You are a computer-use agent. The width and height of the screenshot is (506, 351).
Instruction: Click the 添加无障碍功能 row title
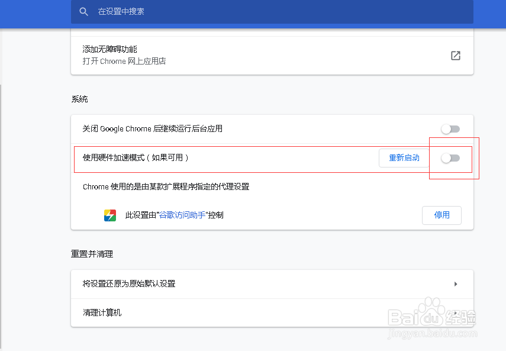[110, 49]
